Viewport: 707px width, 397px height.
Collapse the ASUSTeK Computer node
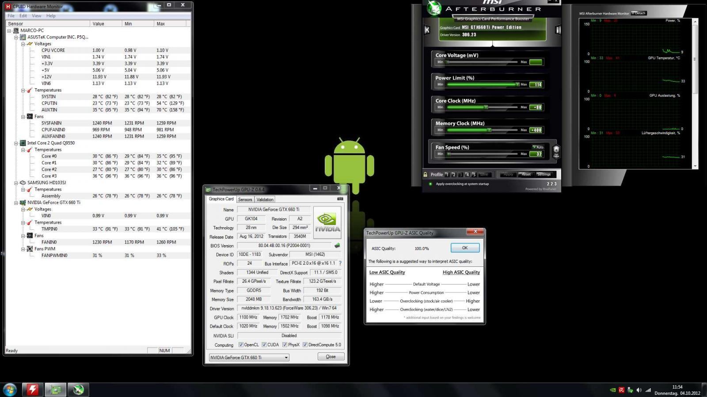click(x=16, y=37)
